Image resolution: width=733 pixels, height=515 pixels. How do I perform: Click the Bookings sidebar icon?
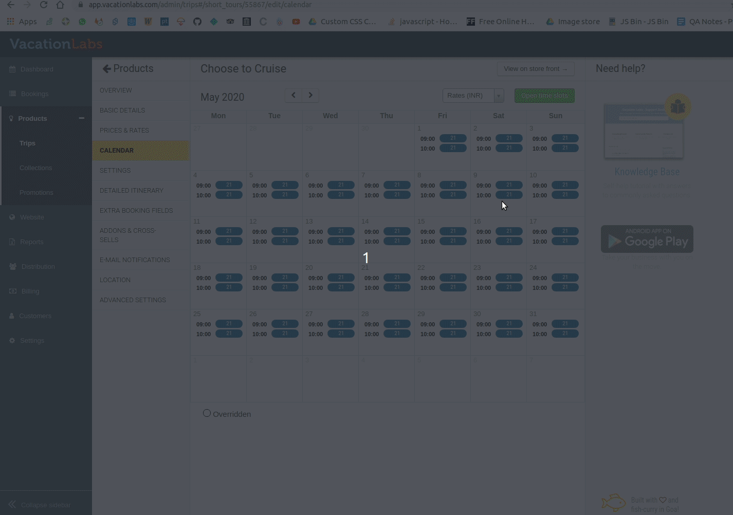point(12,94)
